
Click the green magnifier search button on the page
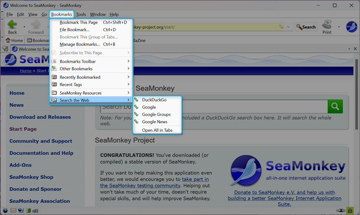click(x=335, y=106)
